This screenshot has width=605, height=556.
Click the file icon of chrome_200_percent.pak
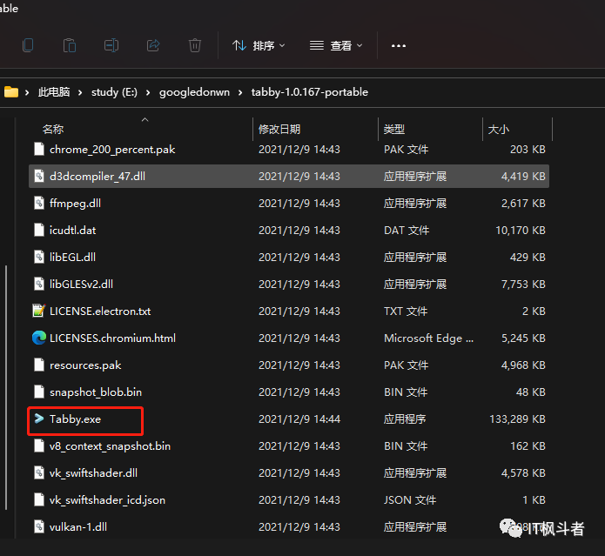click(39, 149)
